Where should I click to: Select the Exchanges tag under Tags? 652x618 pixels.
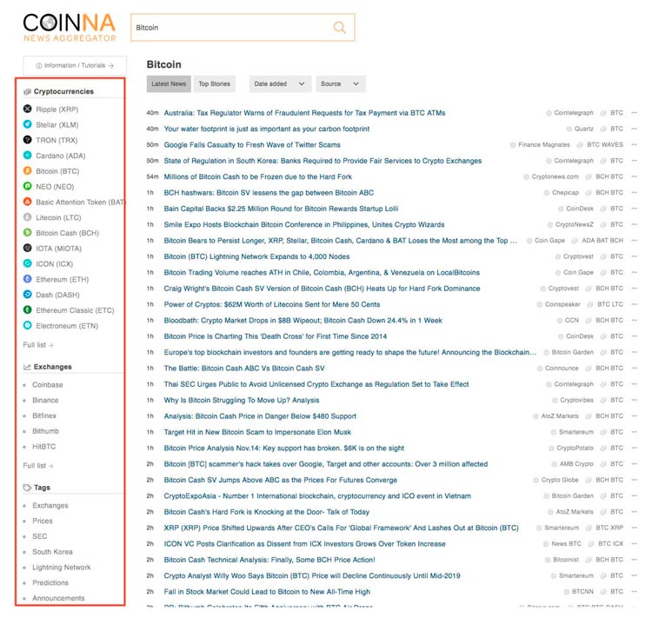[50, 505]
